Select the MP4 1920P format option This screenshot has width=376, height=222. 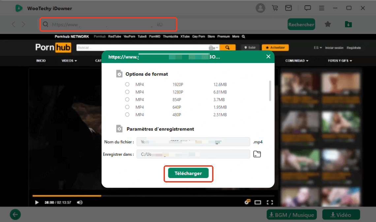(x=127, y=84)
